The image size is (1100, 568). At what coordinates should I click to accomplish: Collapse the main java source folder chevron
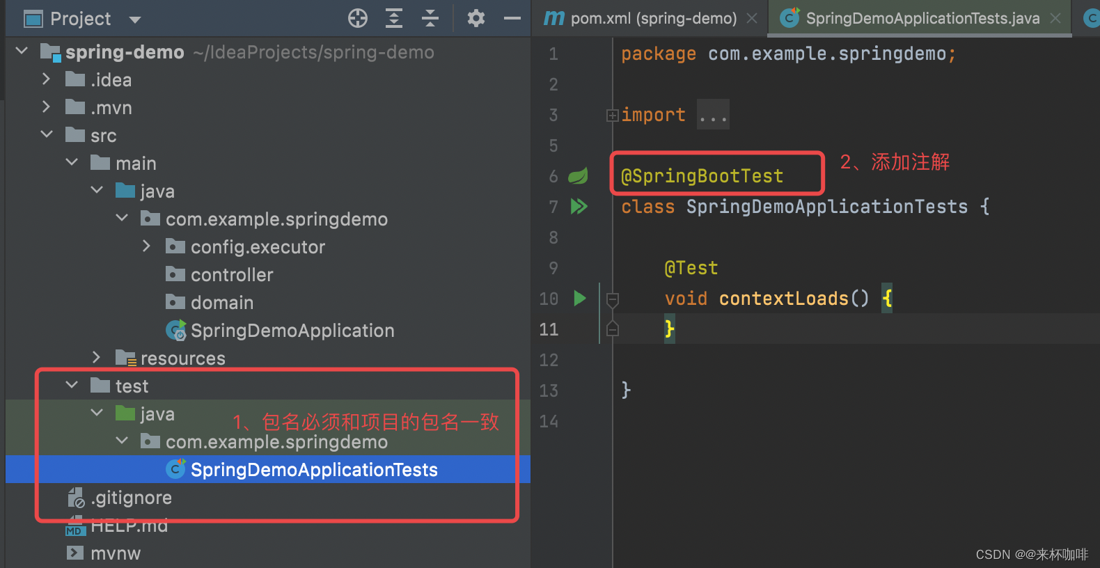click(x=97, y=189)
